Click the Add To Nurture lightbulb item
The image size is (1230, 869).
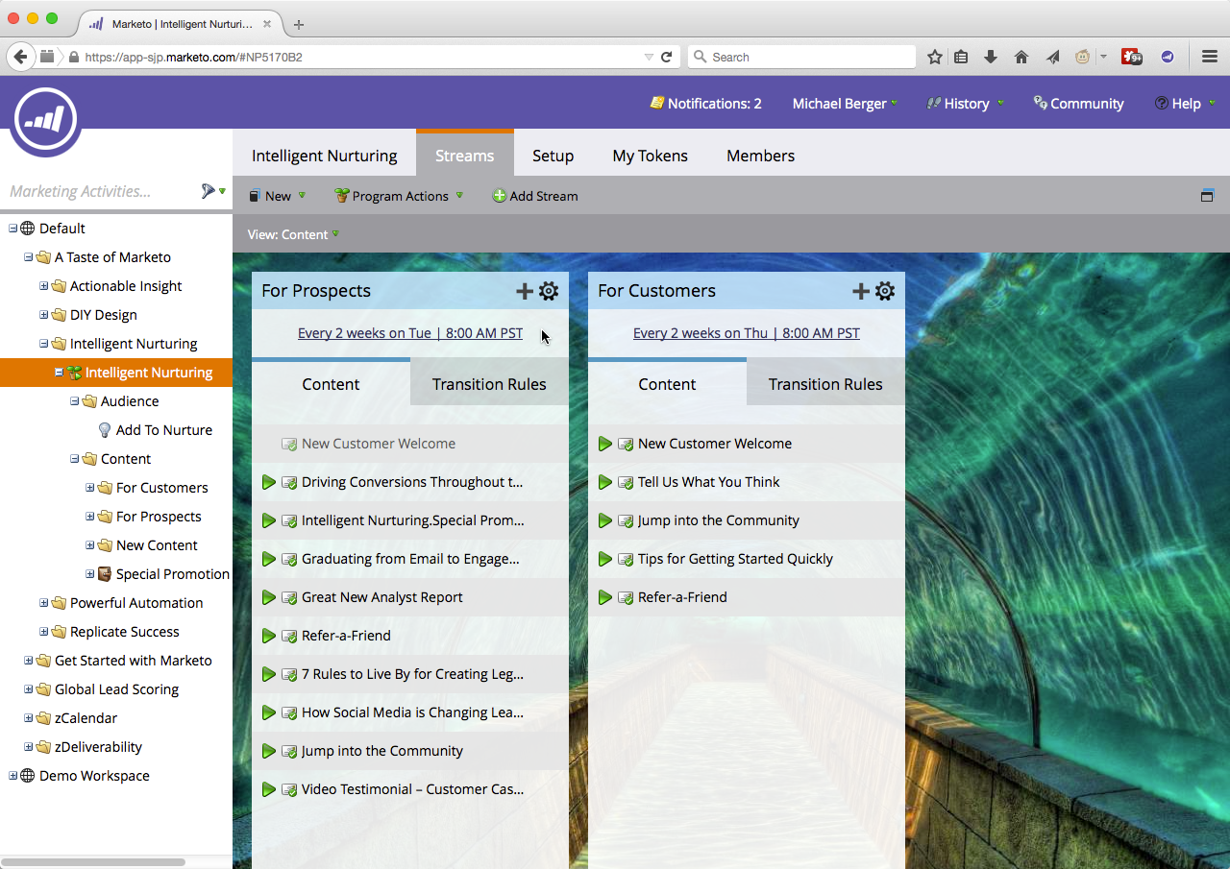(163, 430)
